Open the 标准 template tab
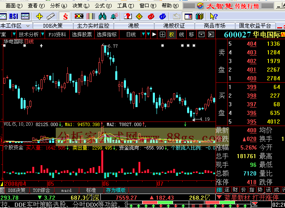The height and width of the screenshot is (208, 285). tap(91, 190)
